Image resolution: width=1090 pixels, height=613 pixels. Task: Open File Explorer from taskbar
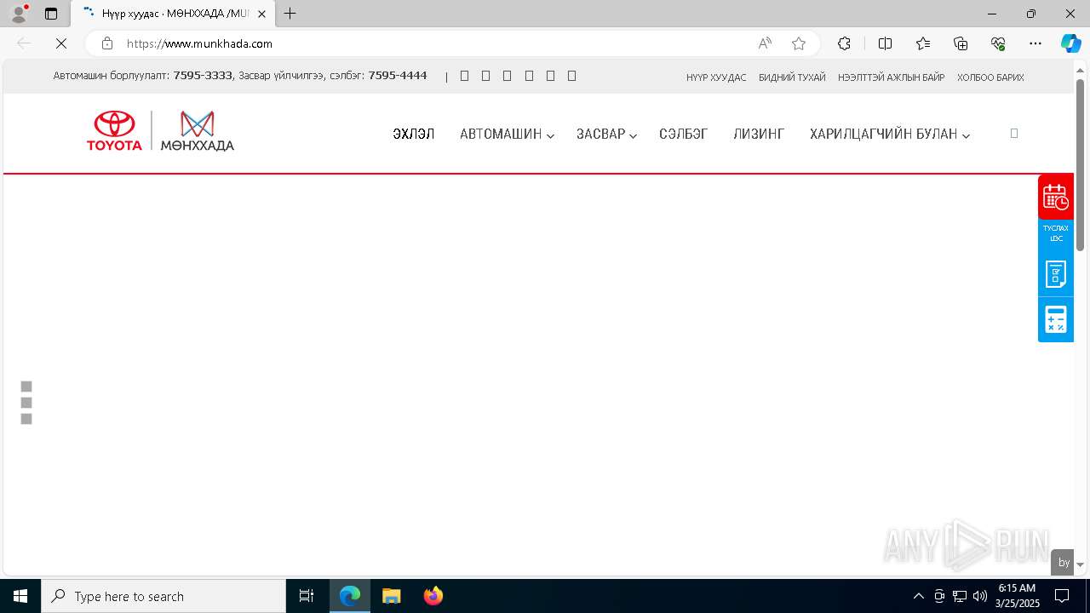(x=391, y=596)
